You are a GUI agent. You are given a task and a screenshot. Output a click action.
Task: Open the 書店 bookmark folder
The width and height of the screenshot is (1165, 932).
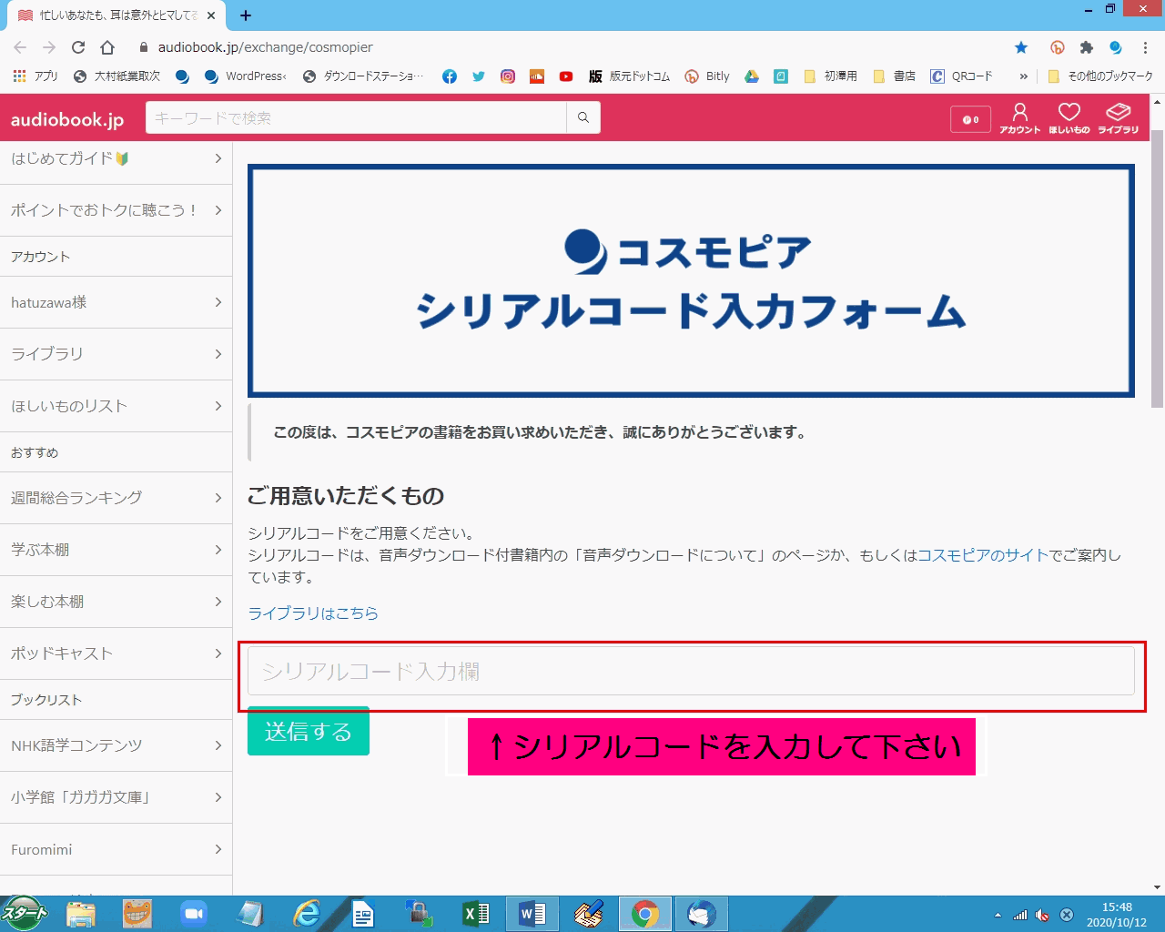point(895,76)
